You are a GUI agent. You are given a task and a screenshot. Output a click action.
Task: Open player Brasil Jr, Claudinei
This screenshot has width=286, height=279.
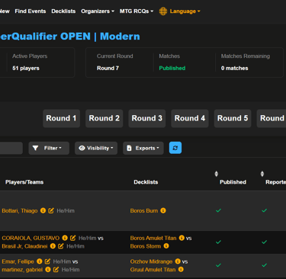coord(24,246)
